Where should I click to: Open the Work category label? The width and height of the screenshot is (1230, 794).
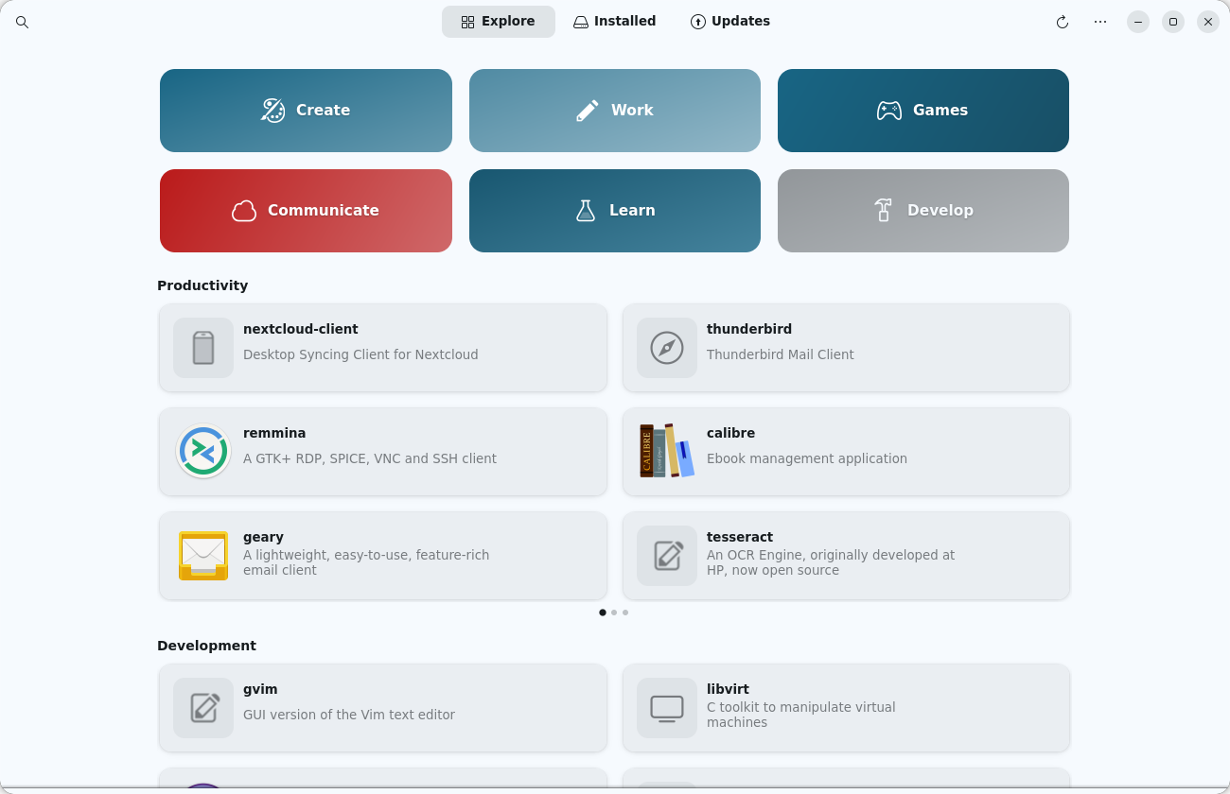(x=632, y=111)
